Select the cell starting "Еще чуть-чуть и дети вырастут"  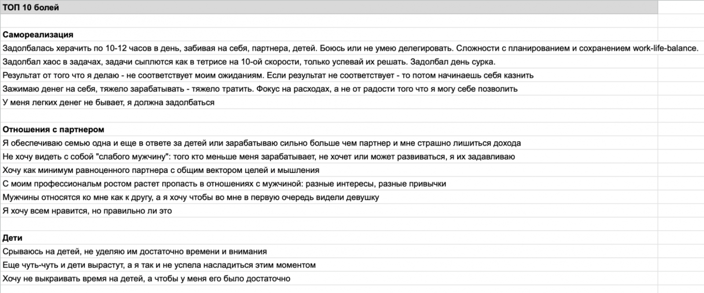(x=159, y=265)
